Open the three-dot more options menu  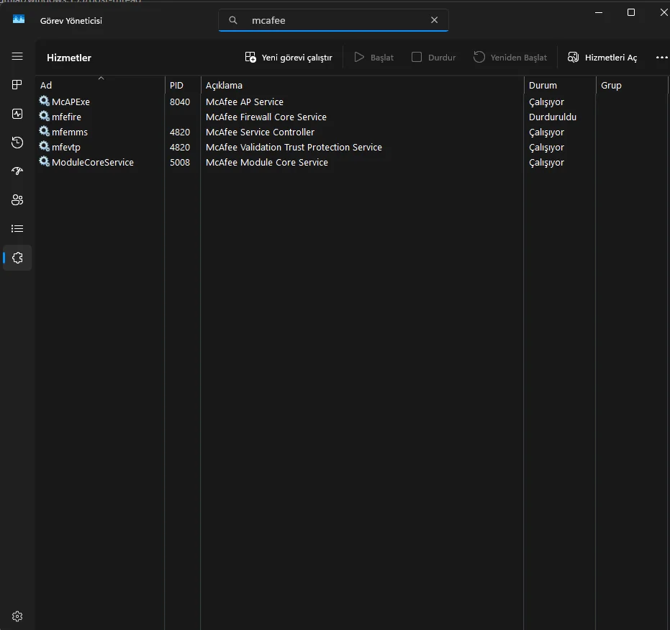point(661,58)
